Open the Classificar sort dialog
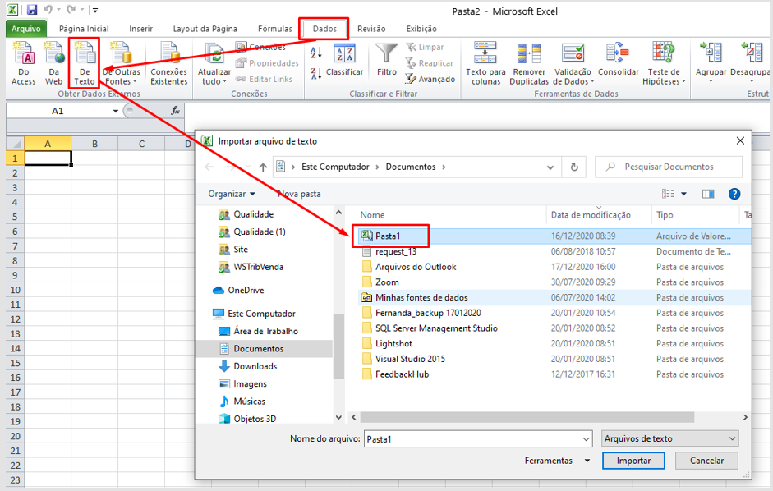The image size is (773, 491). (x=344, y=61)
